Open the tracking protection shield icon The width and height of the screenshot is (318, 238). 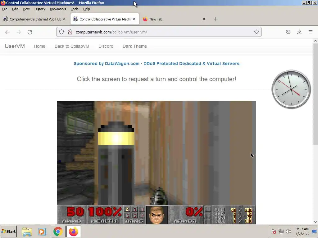[x=61, y=32]
